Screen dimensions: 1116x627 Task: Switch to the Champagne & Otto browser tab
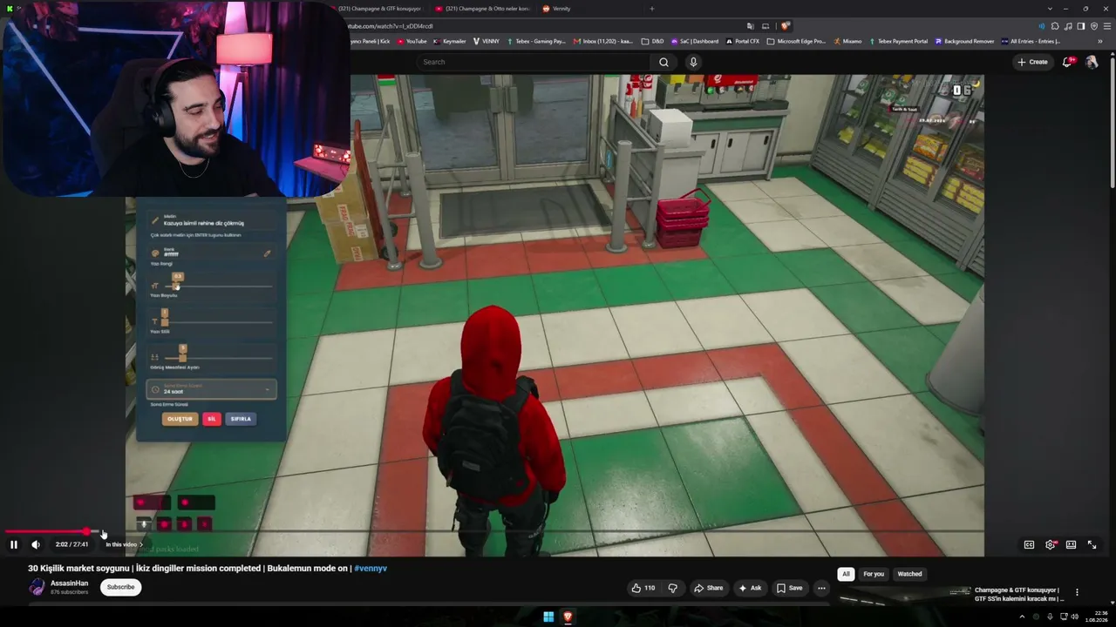[482, 9]
